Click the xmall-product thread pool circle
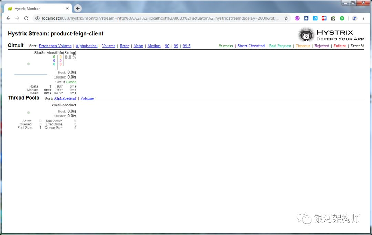Image resolution: width=372 pixels, height=235 pixels. 29,113
